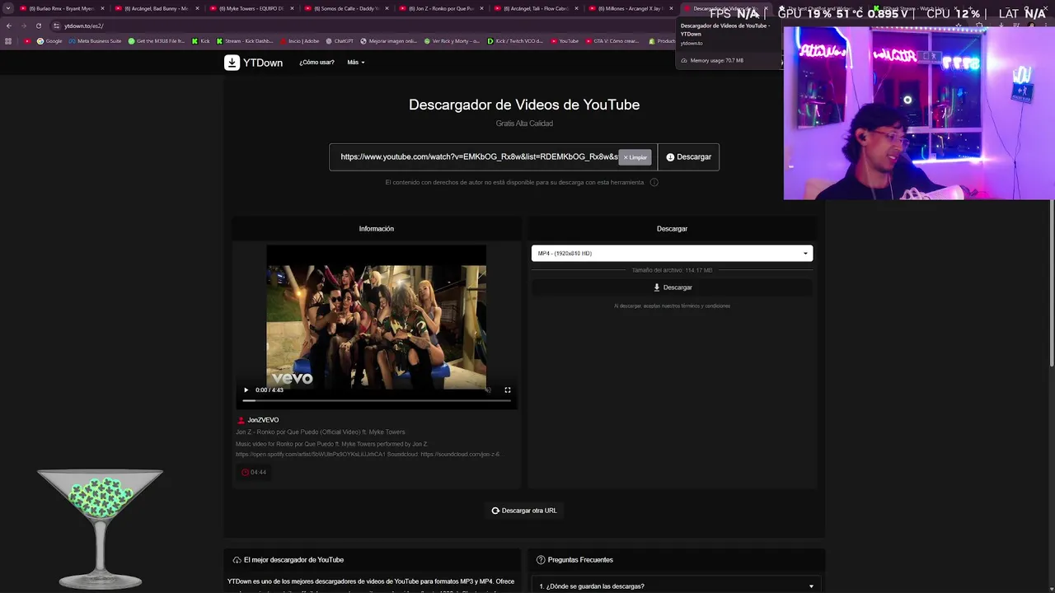Switch to the Arcángel, Bad Bunny tab
This screenshot has height=593, width=1055.
point(157,8)
